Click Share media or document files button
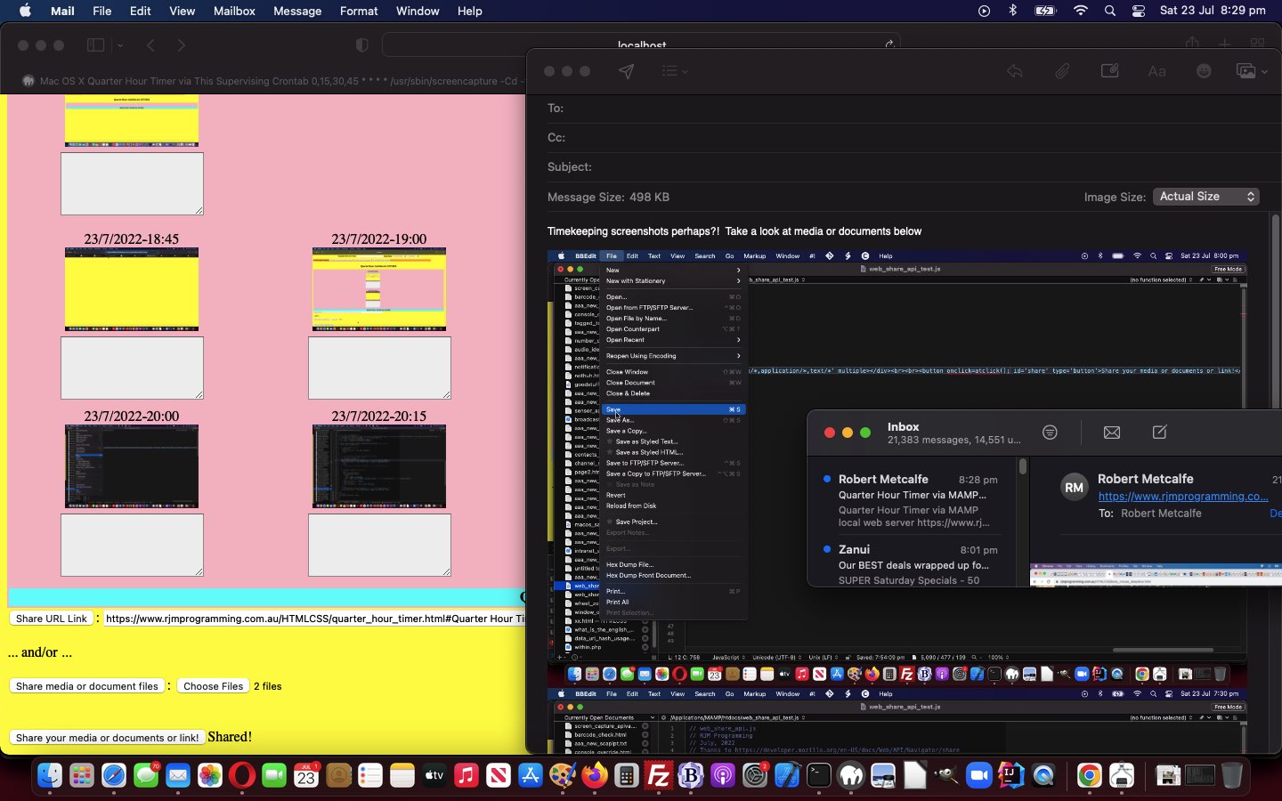This screenshot has width=1282, height=801. pos(87,686)
